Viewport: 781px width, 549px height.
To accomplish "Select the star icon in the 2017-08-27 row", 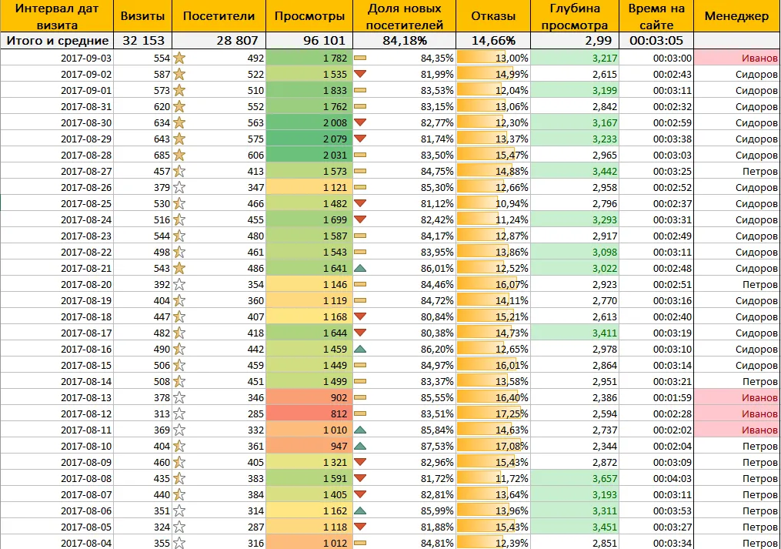I will coord(179,172).
